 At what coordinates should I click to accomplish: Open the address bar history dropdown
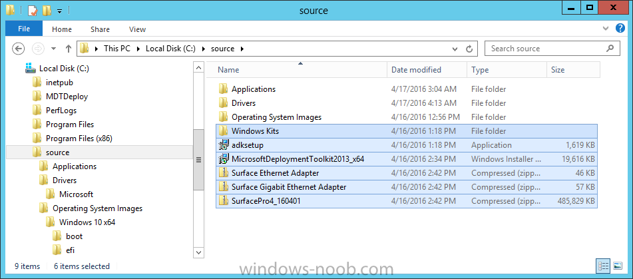point(455,49)
